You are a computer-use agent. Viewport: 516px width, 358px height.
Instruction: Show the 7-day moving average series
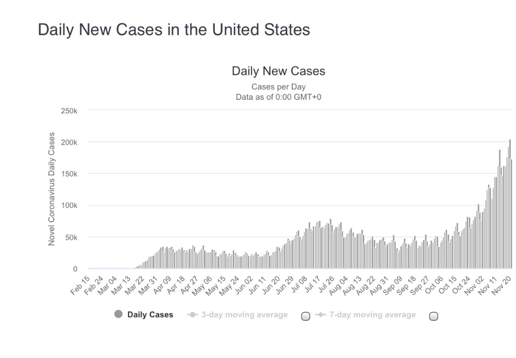click(x=372, y=315)
